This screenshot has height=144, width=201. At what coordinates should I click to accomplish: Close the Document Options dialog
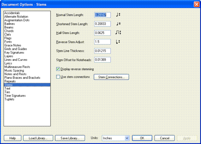tap(196, 3)
